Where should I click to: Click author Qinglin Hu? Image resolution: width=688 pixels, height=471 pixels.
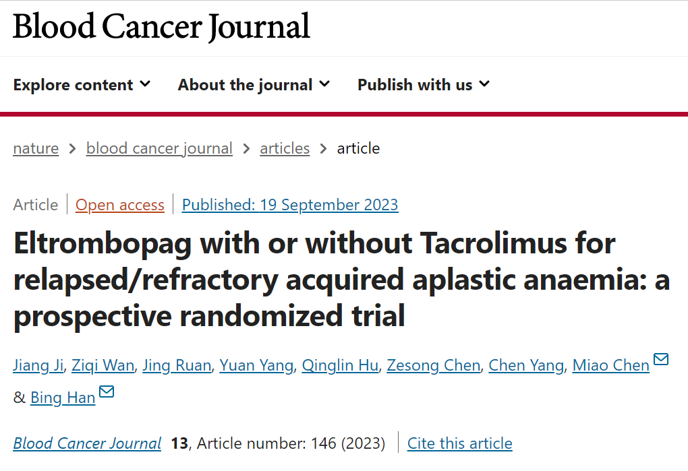(x=340, y=365)
